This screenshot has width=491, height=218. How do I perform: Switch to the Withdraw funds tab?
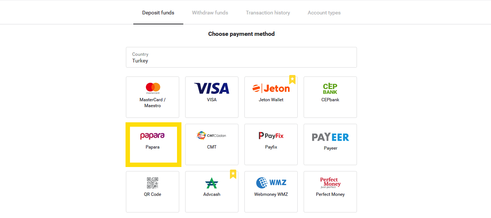(210, 13)
